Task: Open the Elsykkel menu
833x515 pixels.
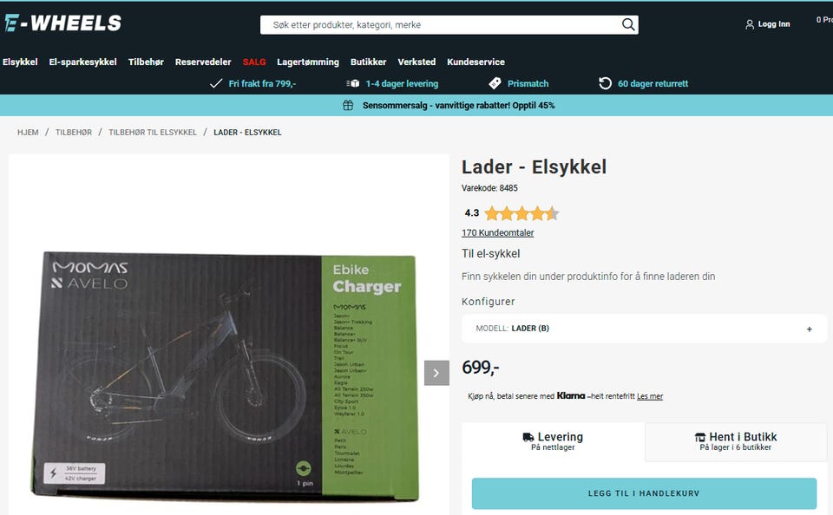Action: pos(20,62)
